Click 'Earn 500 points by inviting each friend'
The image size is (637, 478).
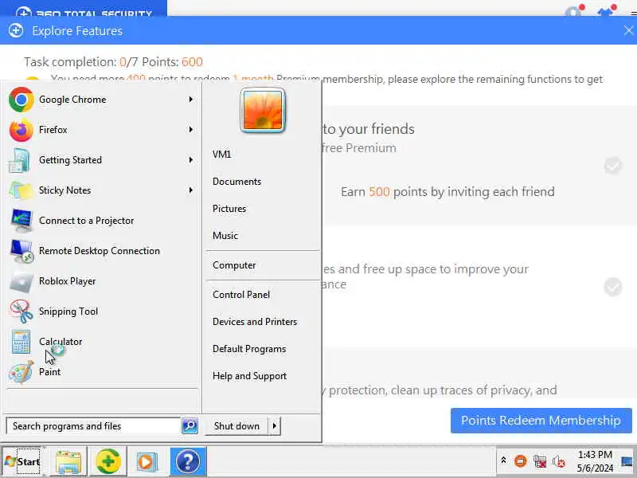coord(447,191)
